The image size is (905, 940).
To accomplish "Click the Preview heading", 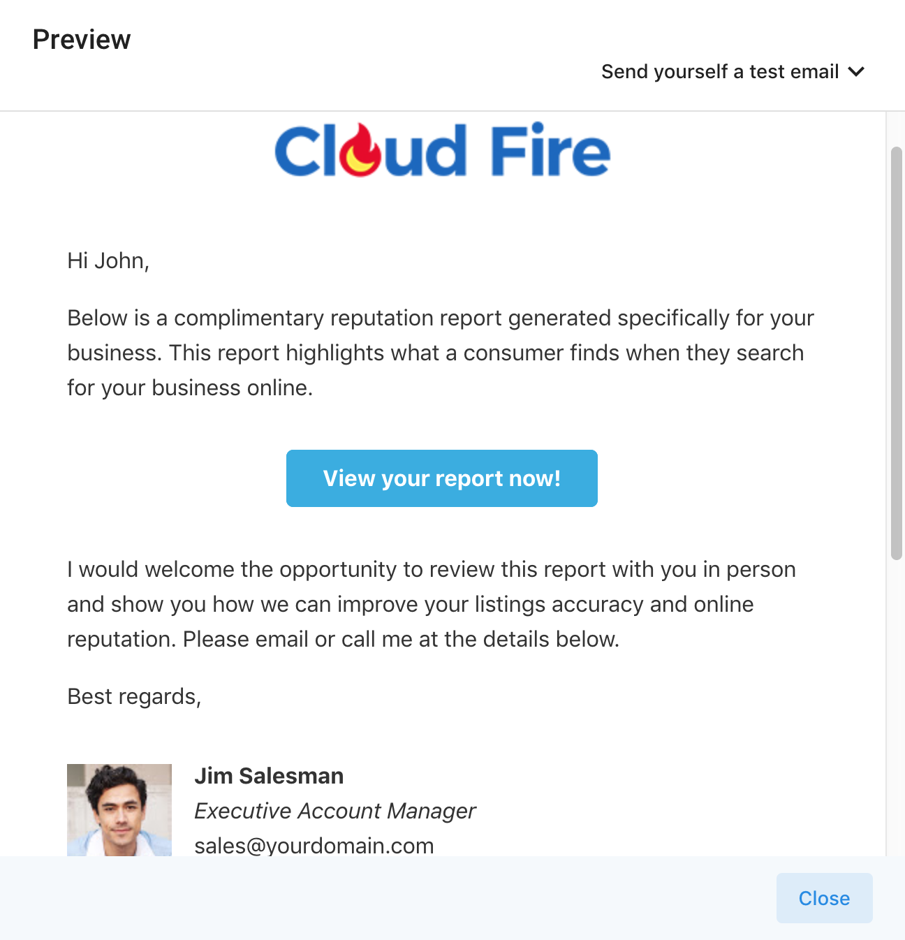I will 82,40.
